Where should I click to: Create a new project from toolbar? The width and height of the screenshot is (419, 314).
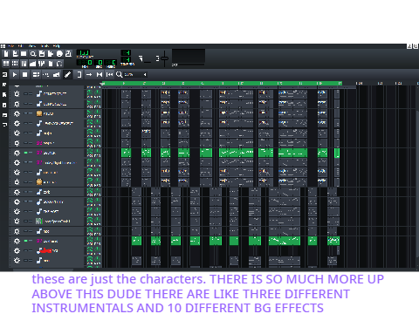[x=6, y=54]
